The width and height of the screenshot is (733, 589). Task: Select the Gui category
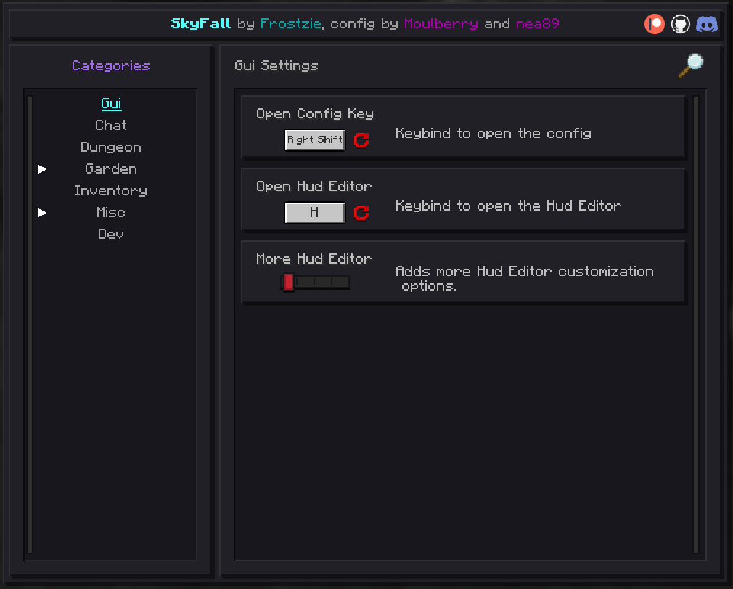[111, 104]
